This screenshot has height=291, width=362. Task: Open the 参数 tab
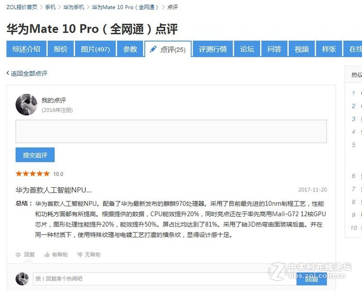tap(130, 49)
